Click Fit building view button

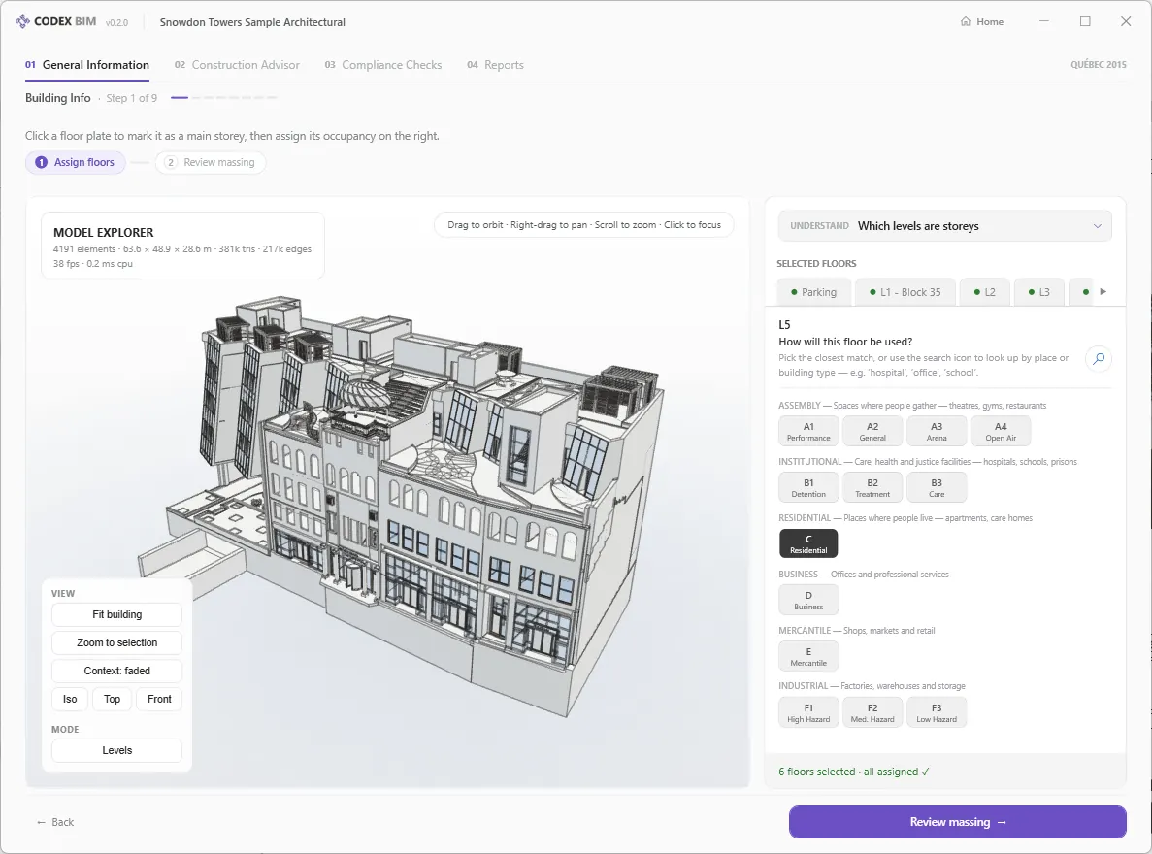click(x=116, y=614)
